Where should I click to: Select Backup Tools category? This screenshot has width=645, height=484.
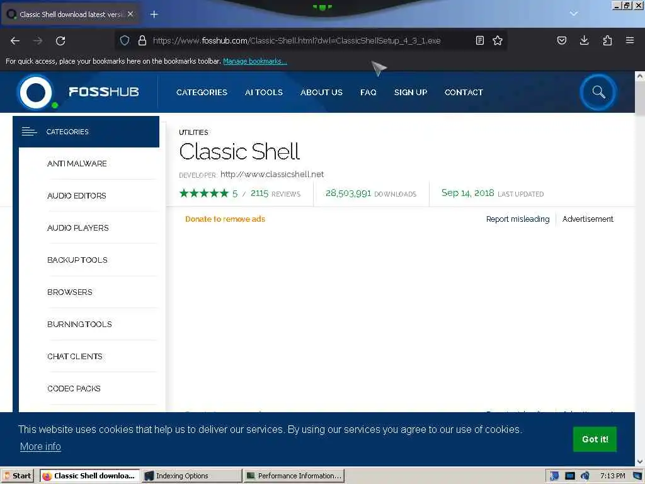77,260
